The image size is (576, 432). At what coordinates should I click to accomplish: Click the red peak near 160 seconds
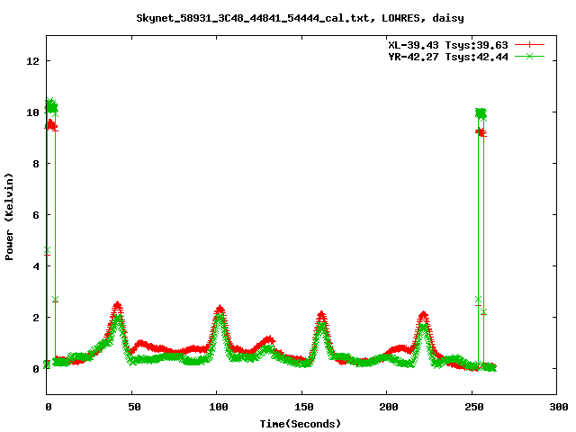(x=321, y=315)
